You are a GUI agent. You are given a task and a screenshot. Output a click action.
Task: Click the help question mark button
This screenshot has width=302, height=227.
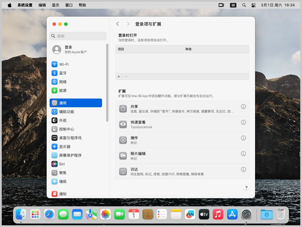point(246,188)
